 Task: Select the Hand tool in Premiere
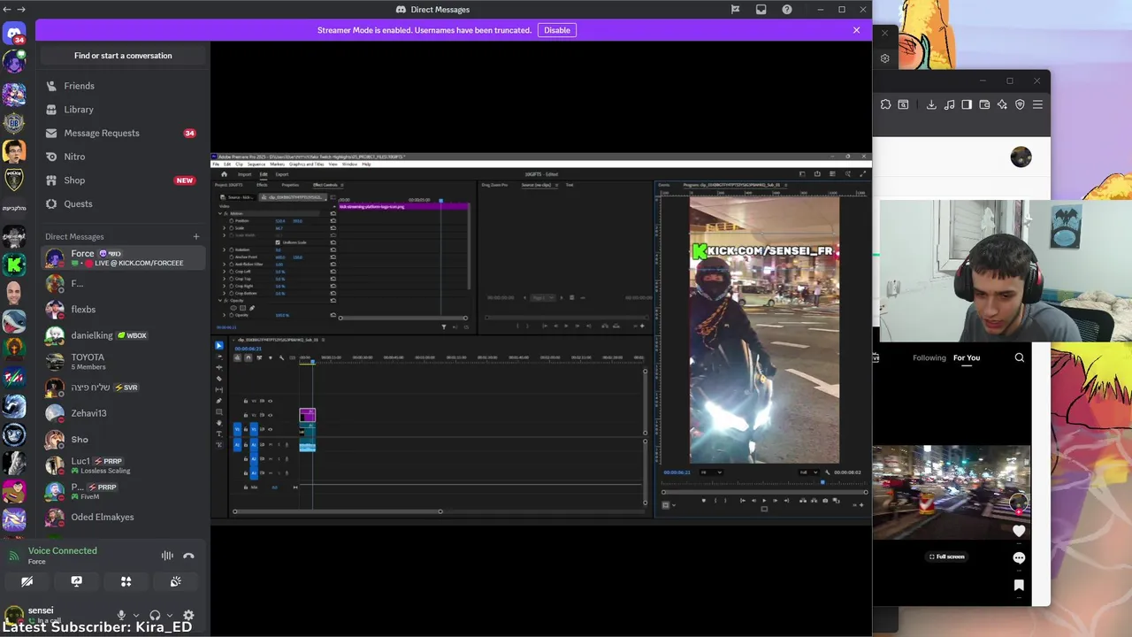click(219, 423)
